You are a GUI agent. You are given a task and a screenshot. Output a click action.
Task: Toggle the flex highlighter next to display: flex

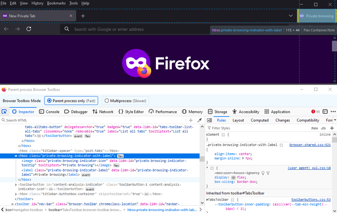coord(233,178)
